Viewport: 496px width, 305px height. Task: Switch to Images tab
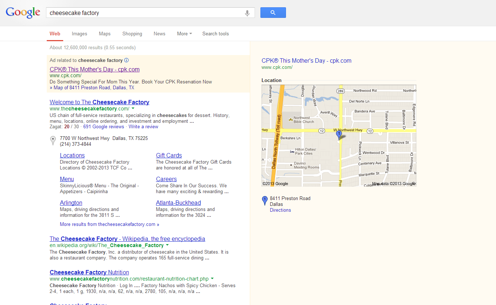[79, 34]
